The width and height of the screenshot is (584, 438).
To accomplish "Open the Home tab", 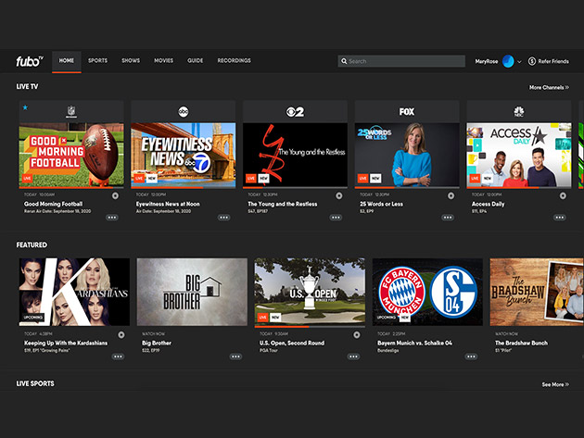I will click(x=67, y=61).
